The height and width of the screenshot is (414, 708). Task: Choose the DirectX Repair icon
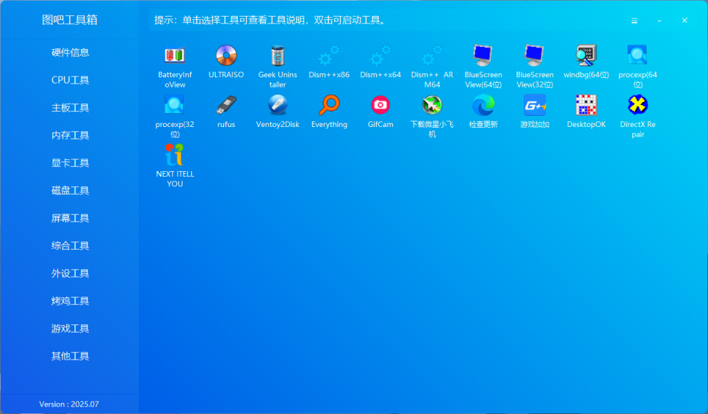(x=637, y=105)
